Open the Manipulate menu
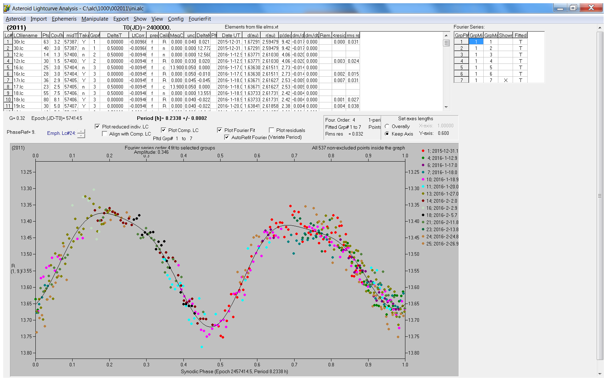This screenshot has height=381, width=607. (95, 19)
